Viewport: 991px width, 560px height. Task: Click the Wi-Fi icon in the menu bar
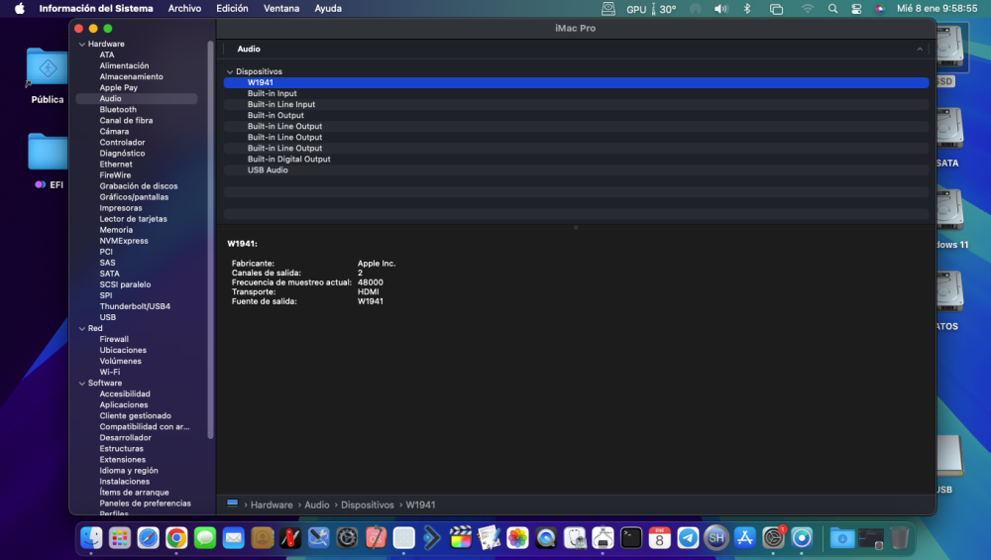[x=807, y=8]
